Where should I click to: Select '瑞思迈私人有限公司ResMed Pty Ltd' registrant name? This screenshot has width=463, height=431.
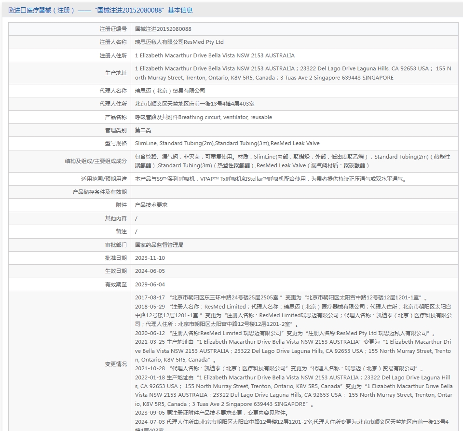tap(179, 42)
